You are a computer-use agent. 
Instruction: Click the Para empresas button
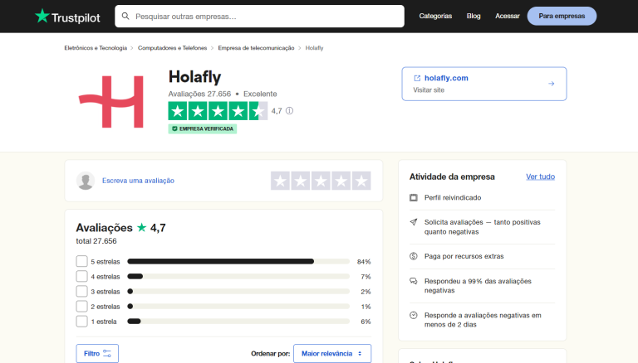click(562, 17)
